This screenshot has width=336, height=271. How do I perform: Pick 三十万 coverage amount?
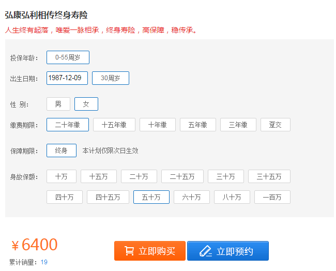pyautogui.click(x=226, y=176)
